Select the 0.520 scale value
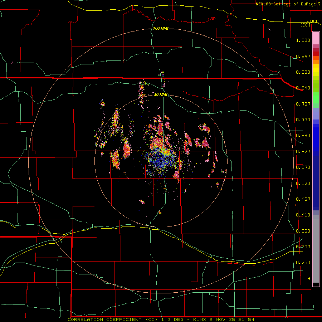 [303, 184]
